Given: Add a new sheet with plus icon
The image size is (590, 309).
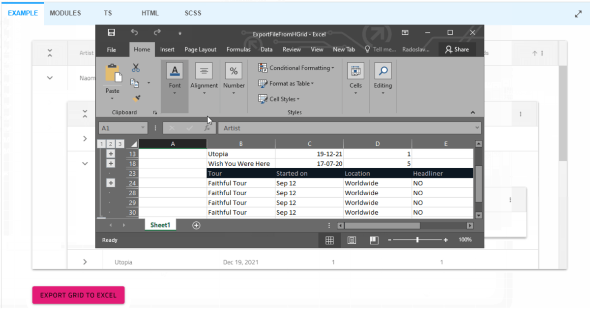Looking at the screenshot, I should [196, 225].
